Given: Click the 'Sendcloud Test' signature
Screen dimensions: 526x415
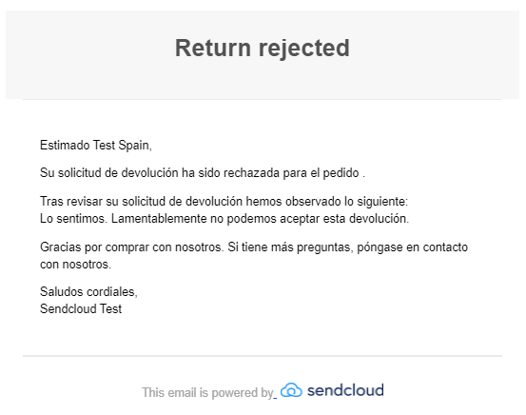Looking at the screenshot, I should pyautogui.click(x=81, y=309).
